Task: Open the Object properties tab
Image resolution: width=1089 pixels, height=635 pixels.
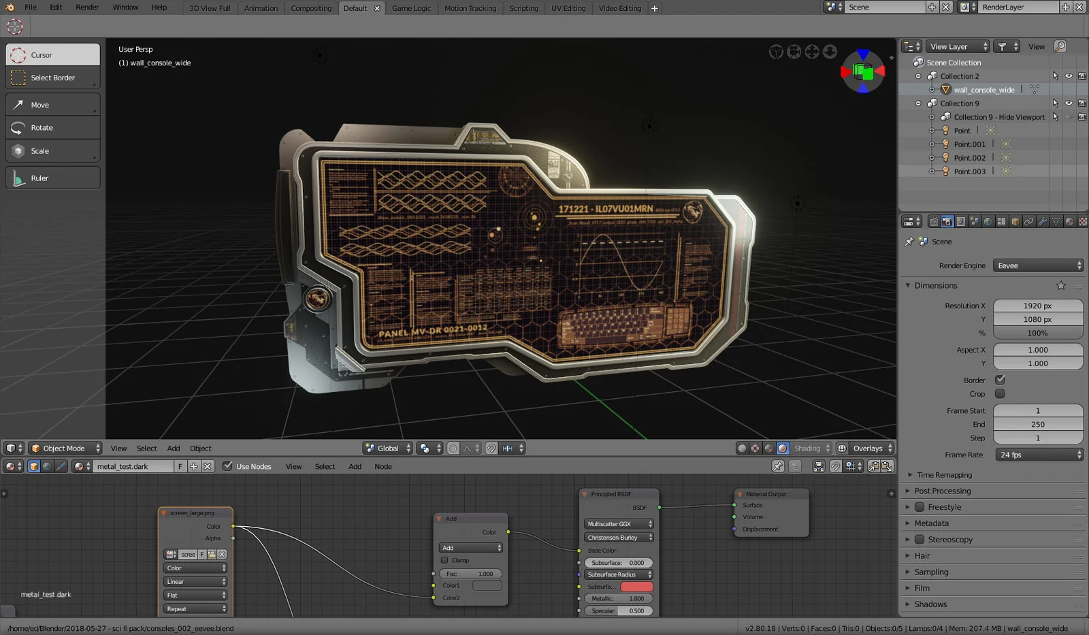Action: (1015, 221)
